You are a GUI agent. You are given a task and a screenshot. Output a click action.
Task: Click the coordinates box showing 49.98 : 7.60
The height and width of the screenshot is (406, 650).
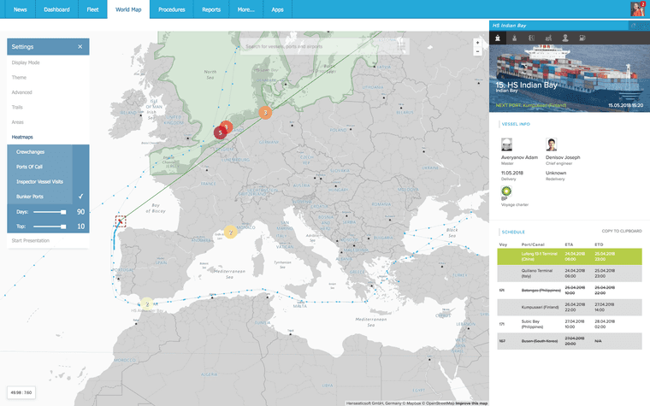21,392
